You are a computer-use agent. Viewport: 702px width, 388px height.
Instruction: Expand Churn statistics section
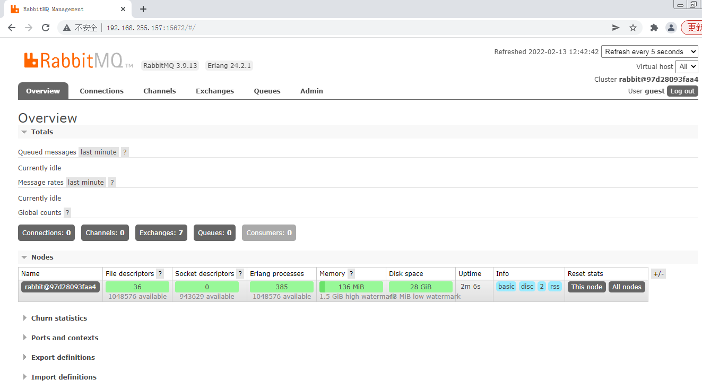tap(58, 318)
